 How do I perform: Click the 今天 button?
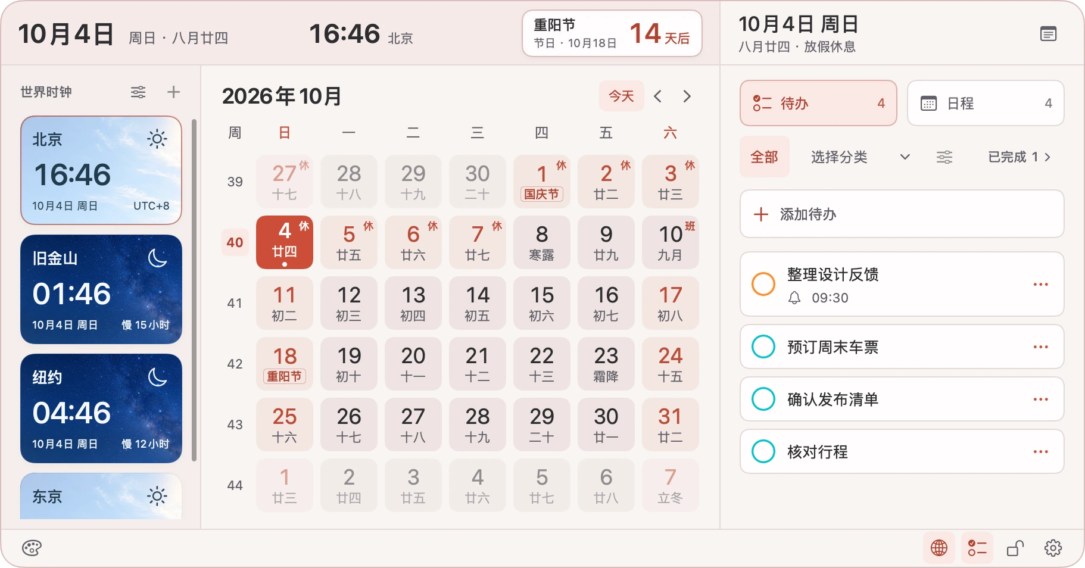click(621, 96)
